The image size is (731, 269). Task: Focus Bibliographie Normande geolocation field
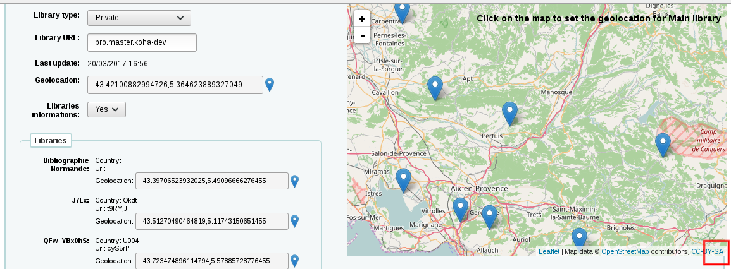click(211, 181)
